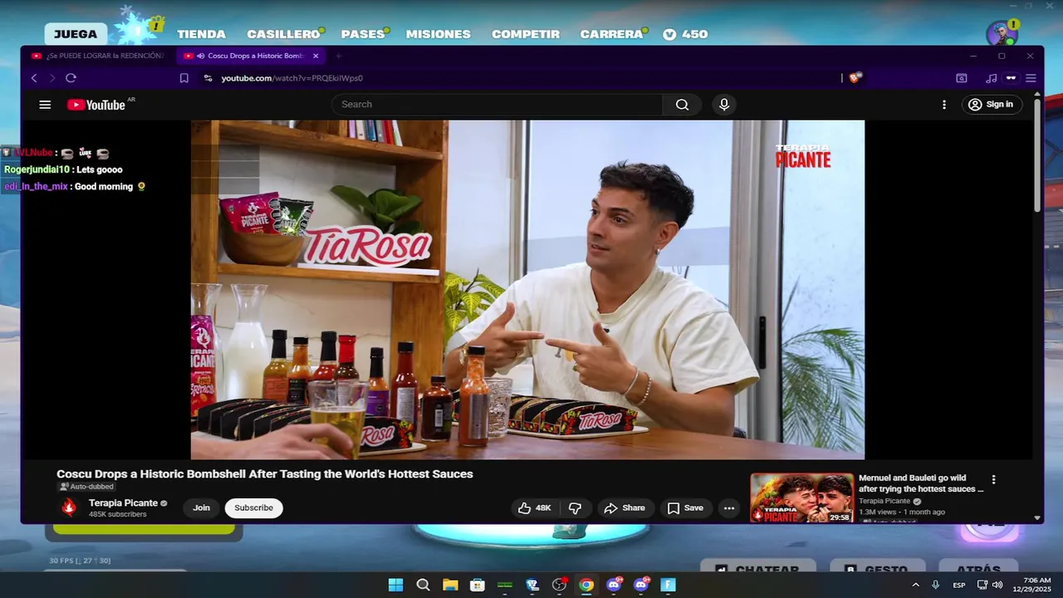Screen dimensions: 1063x598
Task: Open more actions ellipsis under the video
Action: (729, 508)
